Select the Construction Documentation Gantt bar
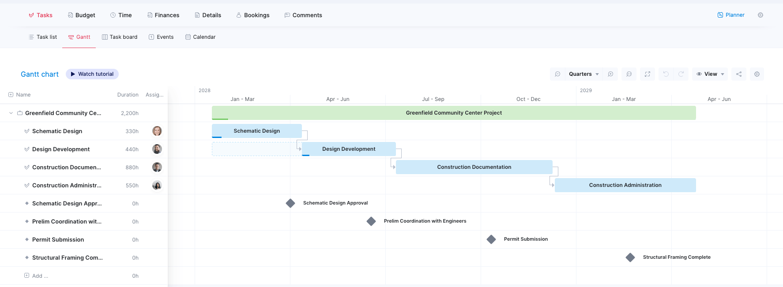The image size is (783, 287). [x=474, y=167]
